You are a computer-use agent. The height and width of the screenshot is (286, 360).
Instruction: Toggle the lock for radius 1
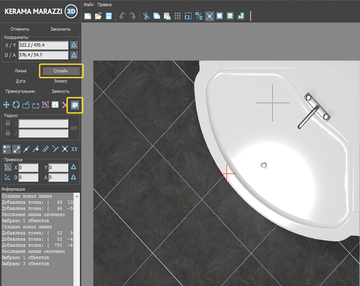point(8,123)
